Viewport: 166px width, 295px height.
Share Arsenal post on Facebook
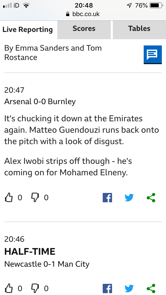[107, 198]
